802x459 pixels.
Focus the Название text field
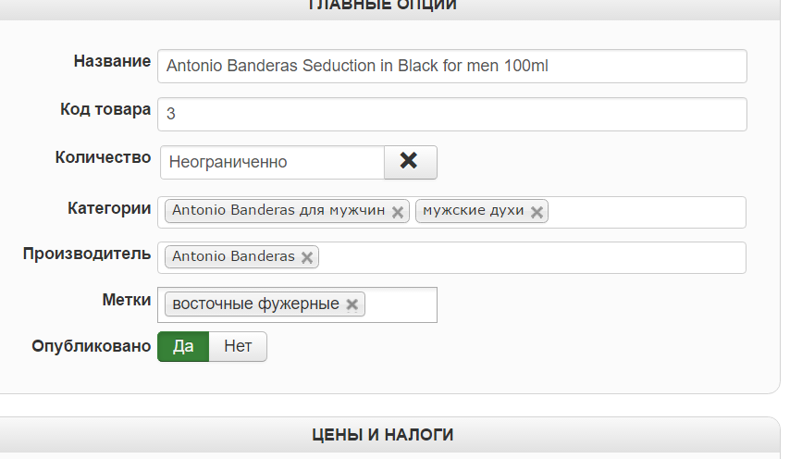451,67
